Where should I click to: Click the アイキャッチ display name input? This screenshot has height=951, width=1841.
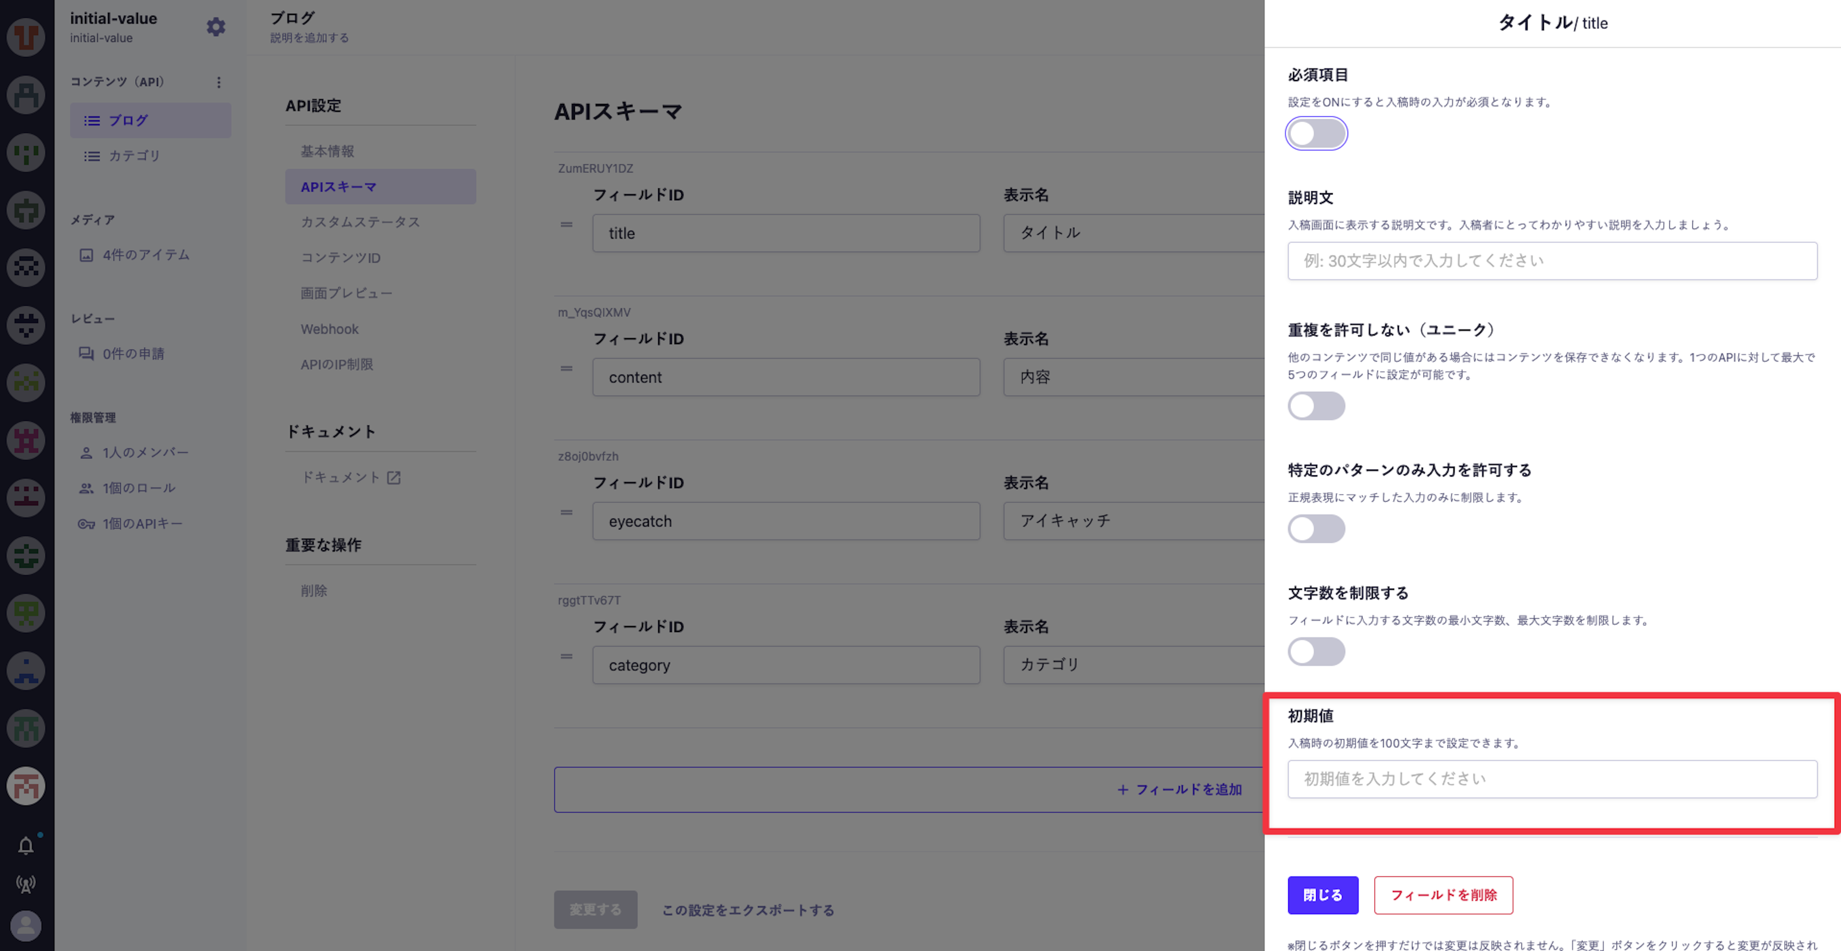click(1134, 521)
